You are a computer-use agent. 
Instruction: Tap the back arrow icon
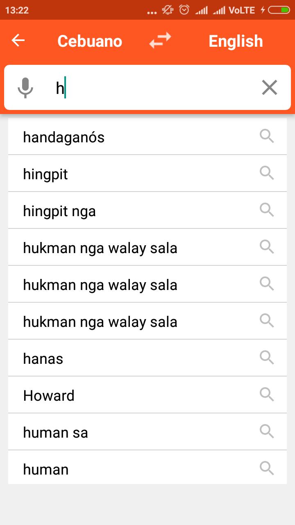coord(18,41)
